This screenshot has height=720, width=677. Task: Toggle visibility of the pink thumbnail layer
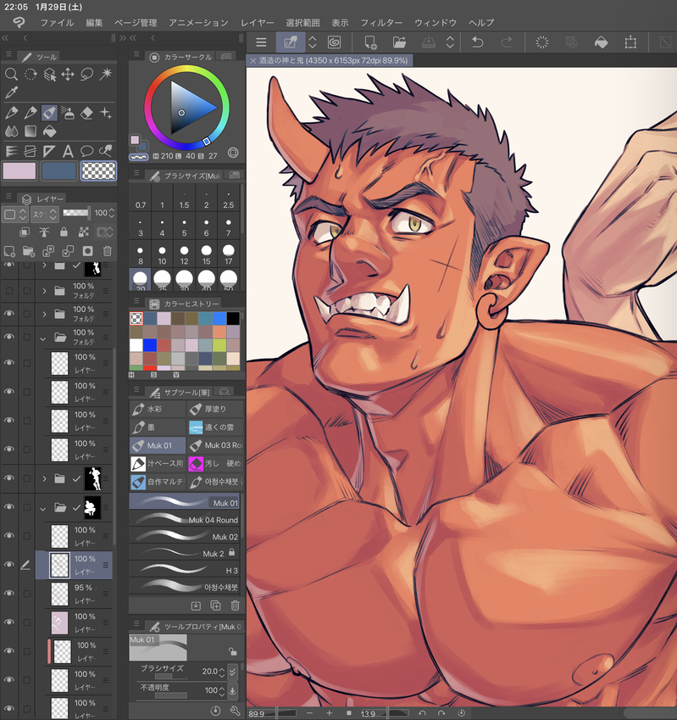point(10,622)
